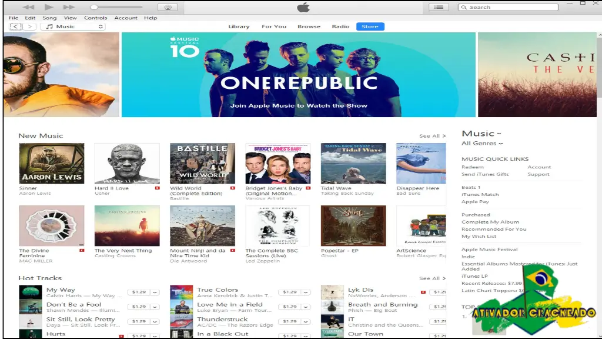Click the Account quick link
Viewport: 602px width, 339px height.
pyautogui.click(x=539, y=167)
